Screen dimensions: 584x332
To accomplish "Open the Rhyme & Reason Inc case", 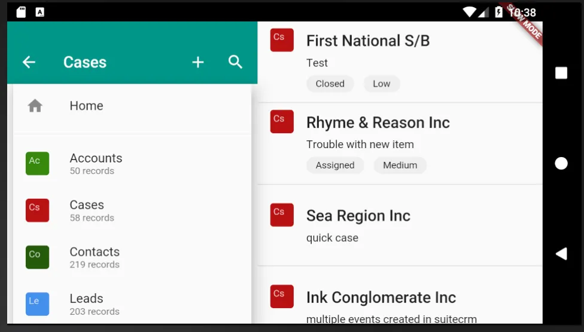I will point(400,143).
